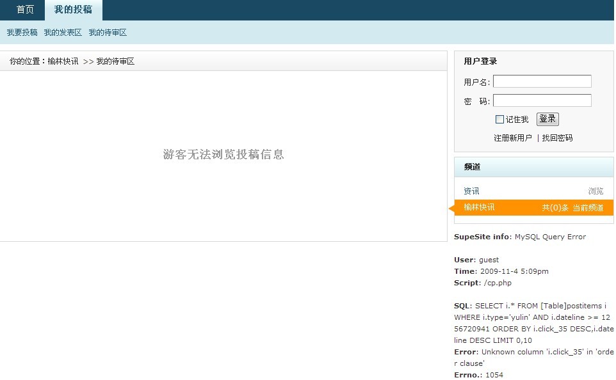Click the 用户登录 panel heading
Image resolution: width=616 pixels, height=380 pixels.
480,61
